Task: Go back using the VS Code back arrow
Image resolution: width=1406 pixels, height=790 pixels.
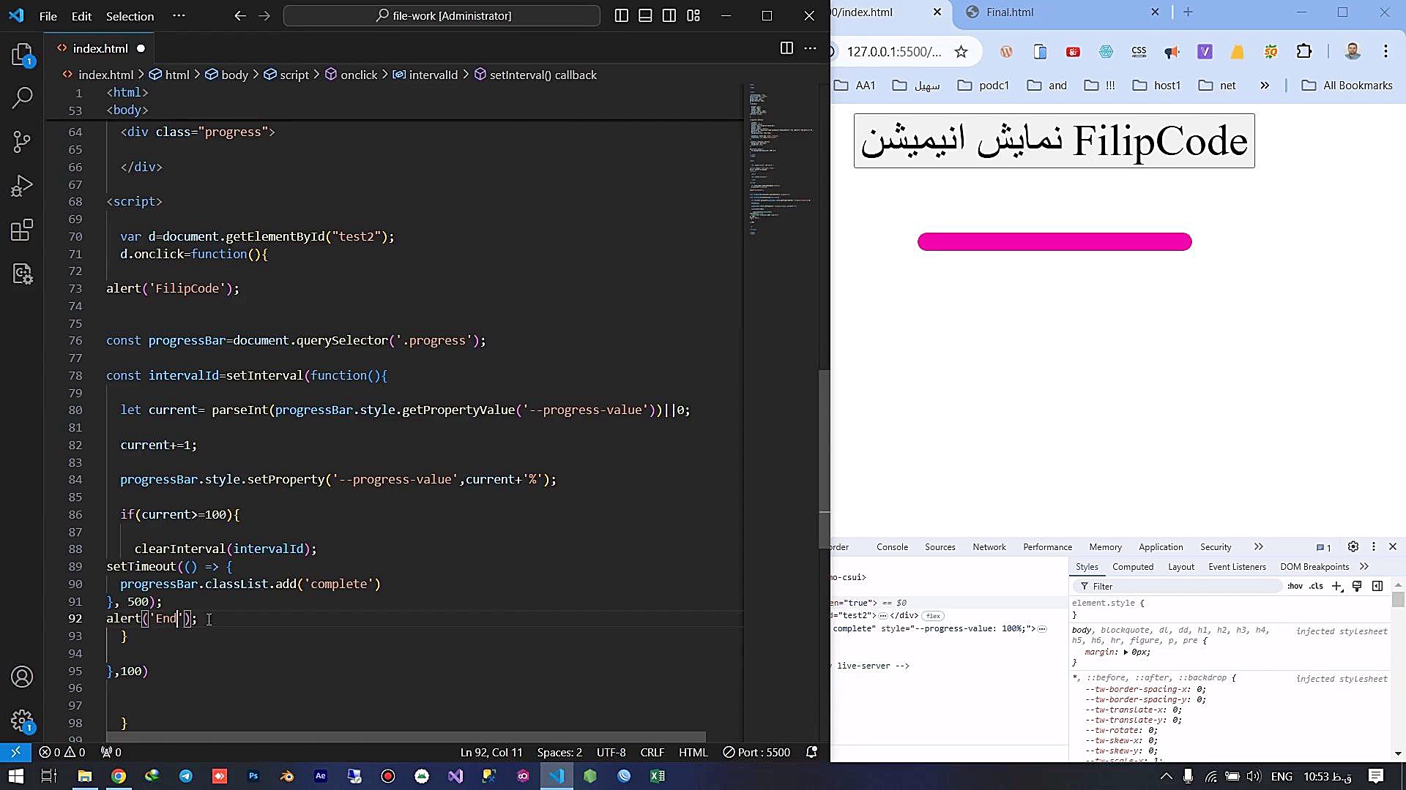Action: pyautogui.click(x=239, y=15)
